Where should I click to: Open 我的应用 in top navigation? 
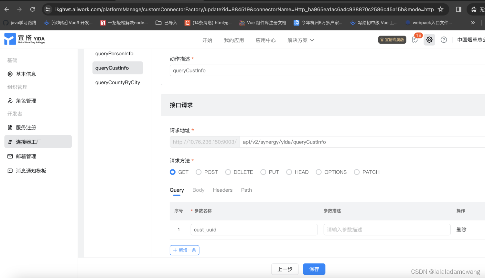234,40
